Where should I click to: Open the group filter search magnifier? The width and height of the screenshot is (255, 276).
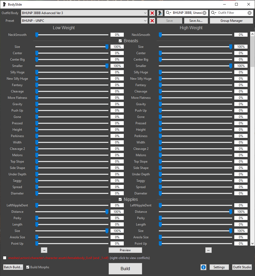click(169, 13)
